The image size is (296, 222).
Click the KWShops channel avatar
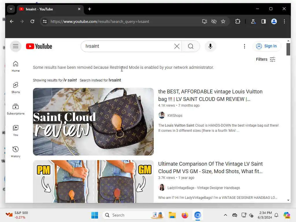coord(162,115)
